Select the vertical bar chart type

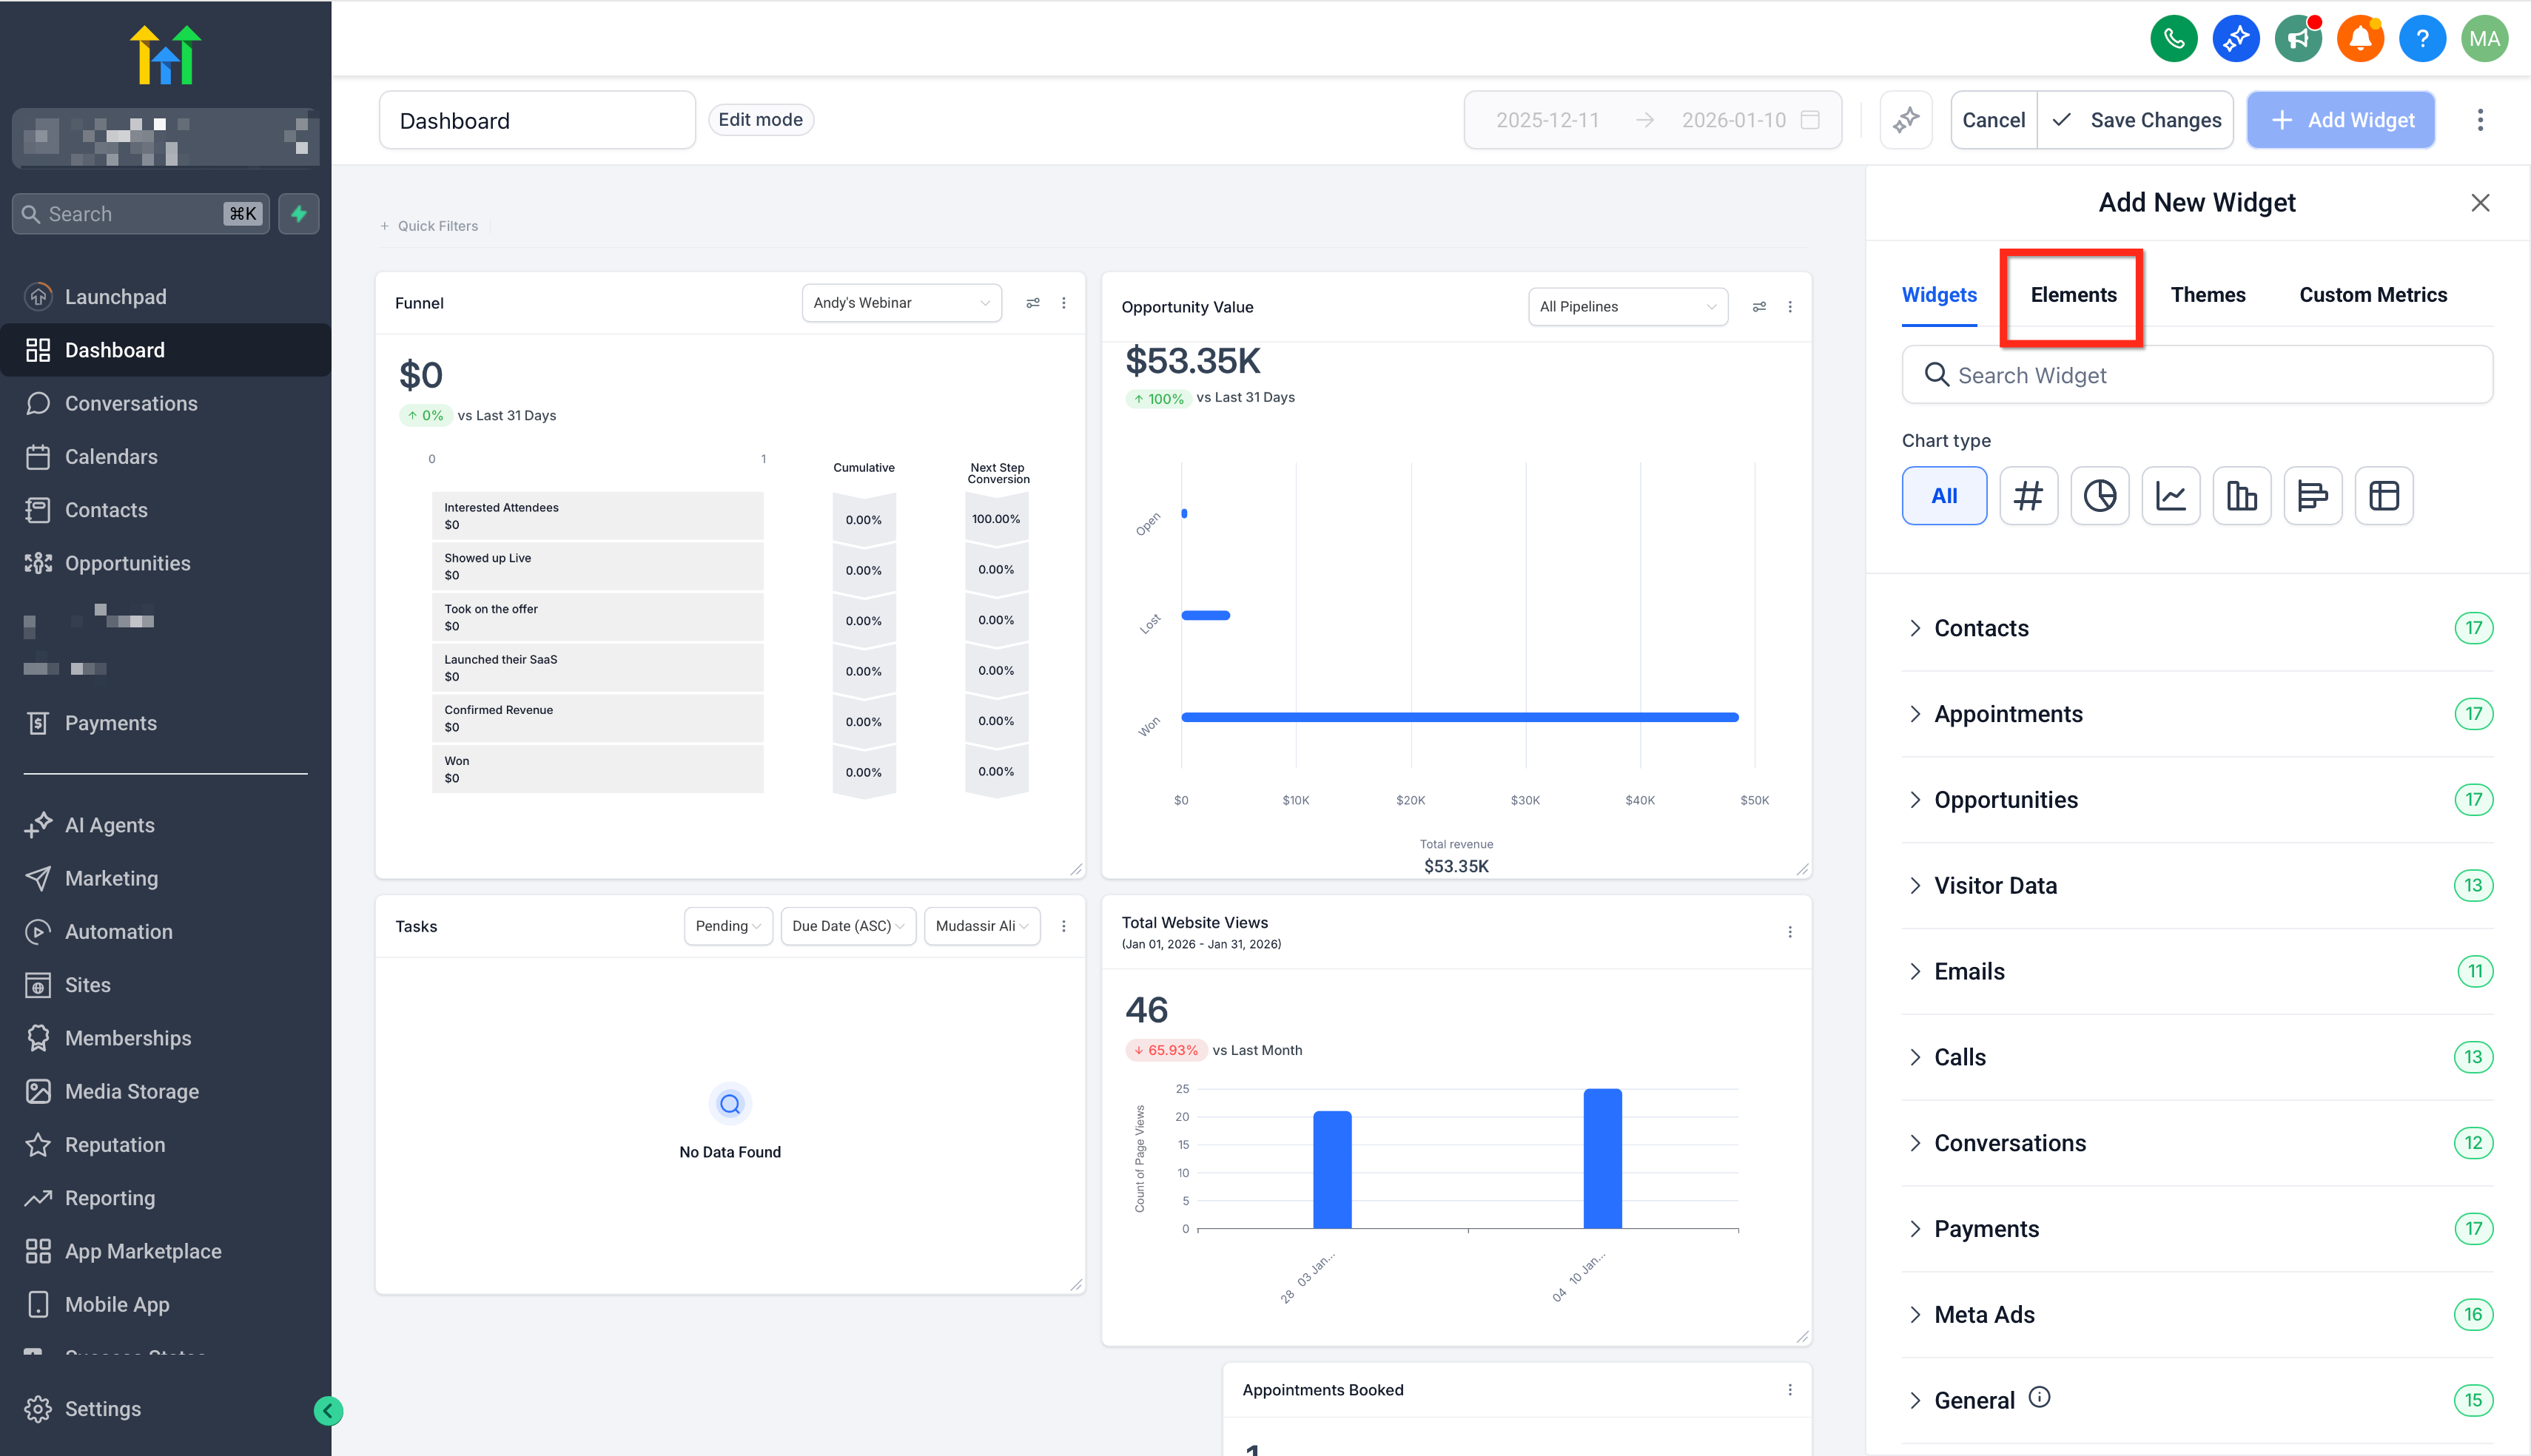coord(2241,496)
